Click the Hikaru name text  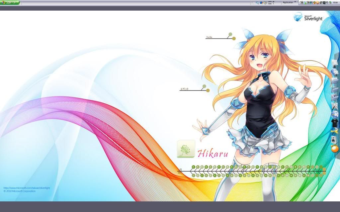[213, 153]
